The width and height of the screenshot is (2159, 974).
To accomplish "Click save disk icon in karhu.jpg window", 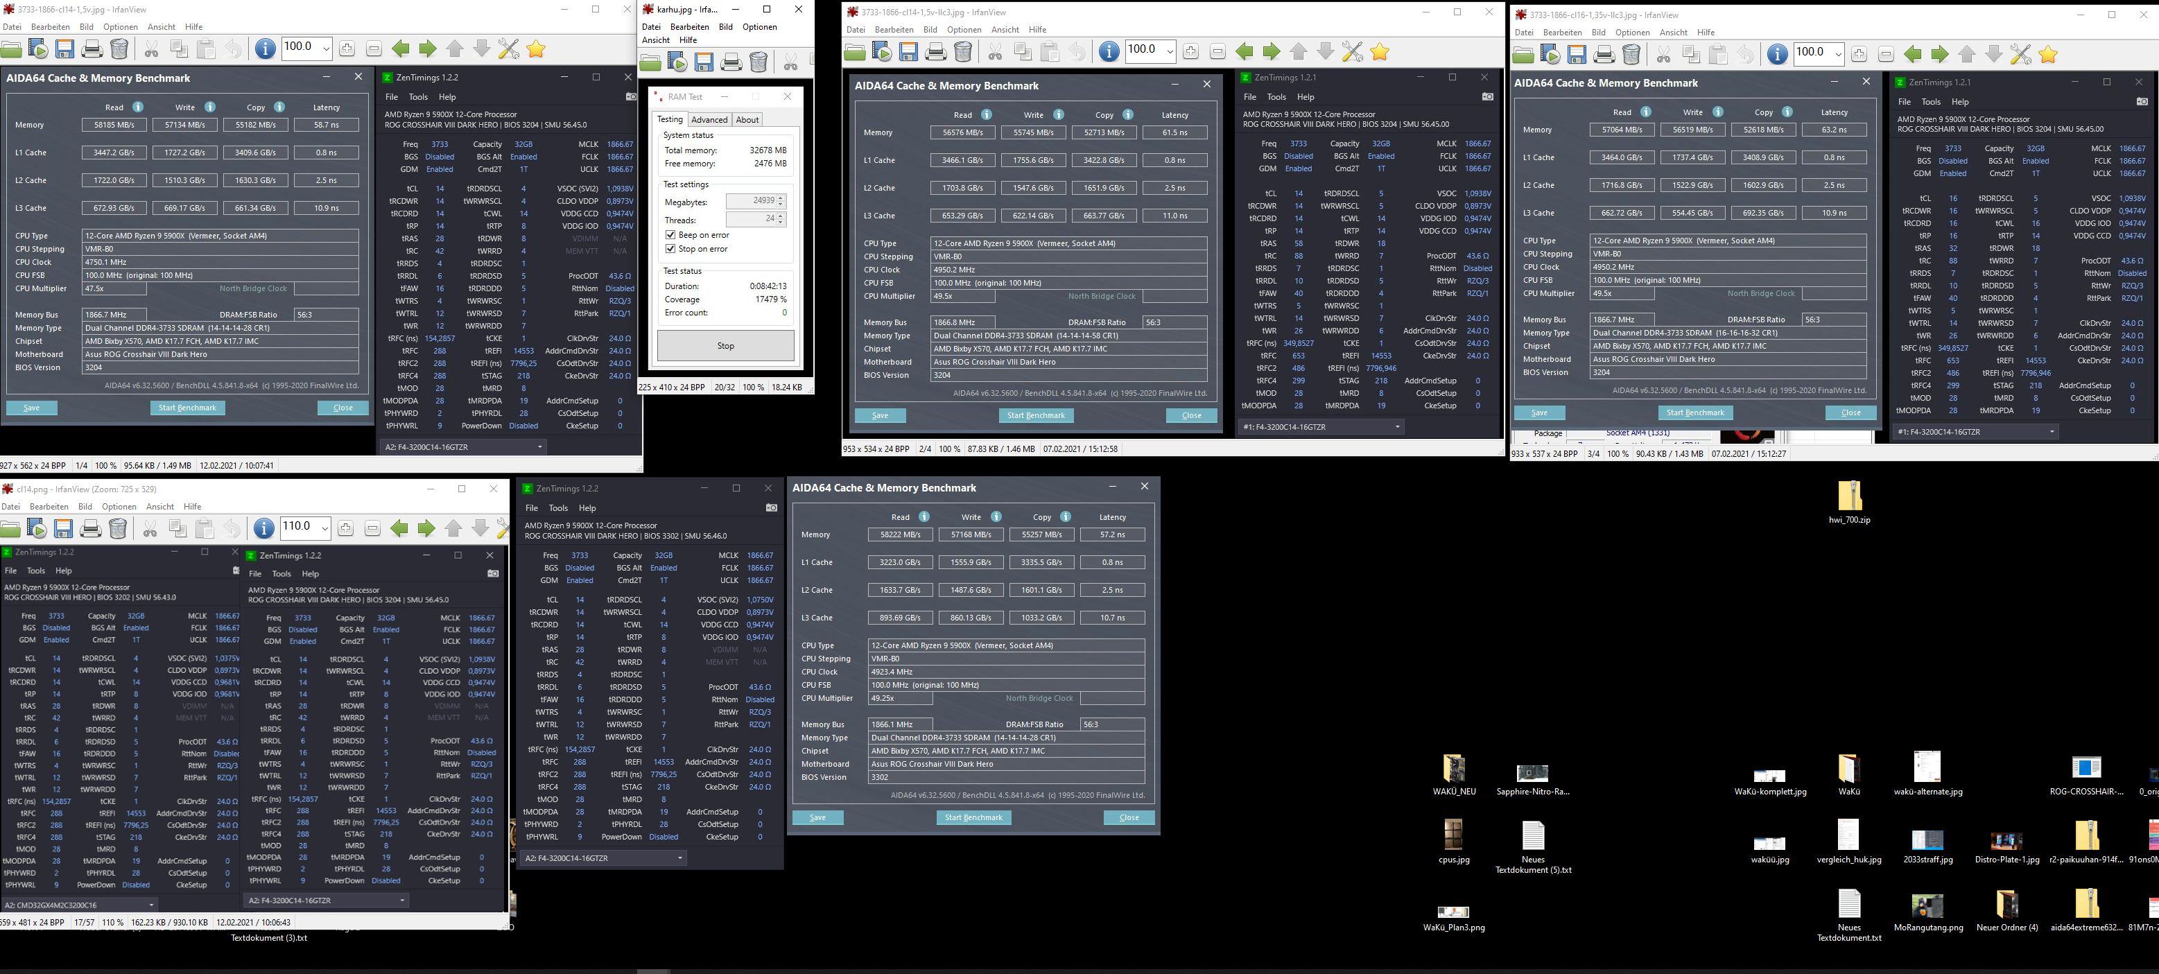I will (x=704, y=63).
